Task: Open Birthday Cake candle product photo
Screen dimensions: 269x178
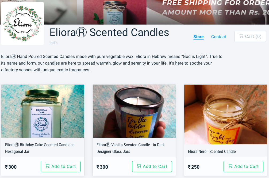Action: (43, 111)
